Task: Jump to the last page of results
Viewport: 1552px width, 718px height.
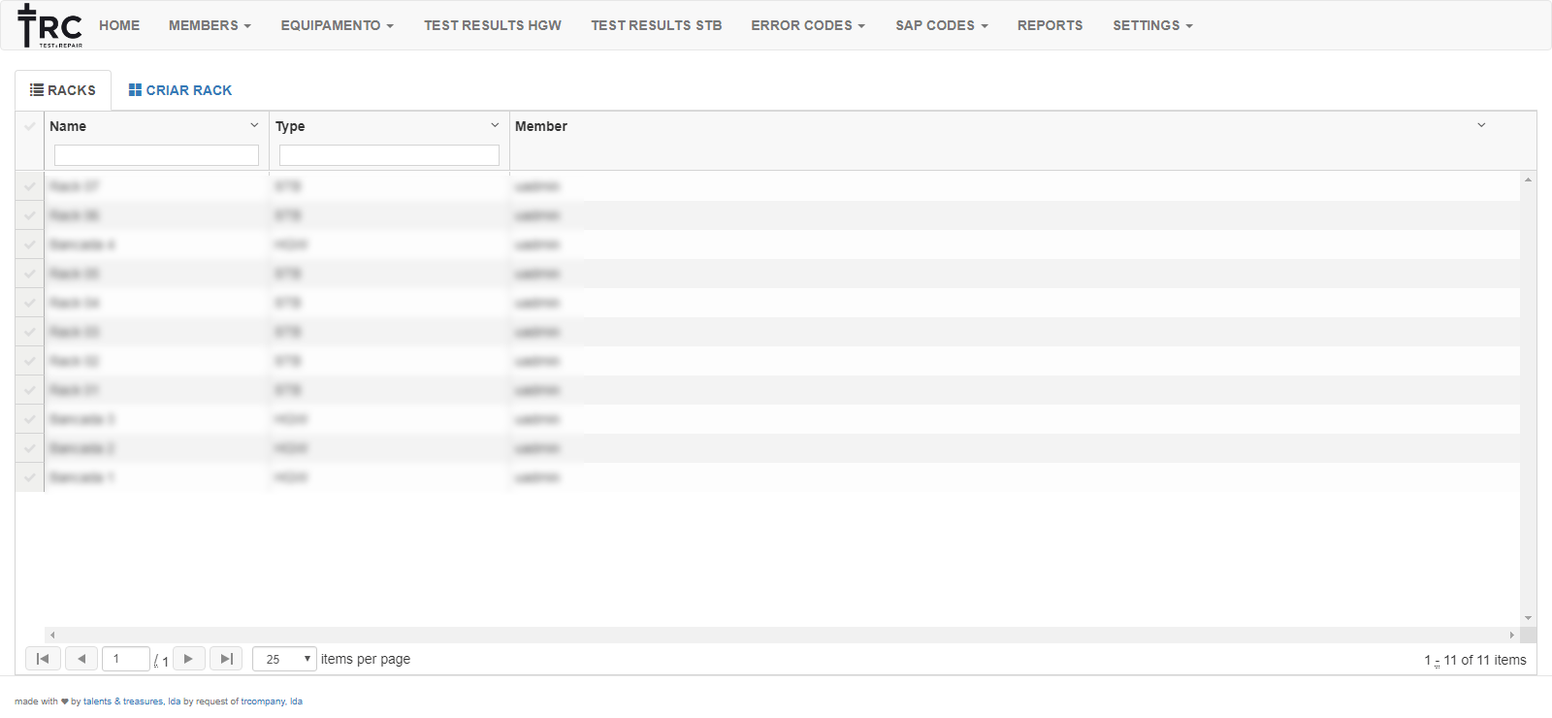Action: pos(226,659)
